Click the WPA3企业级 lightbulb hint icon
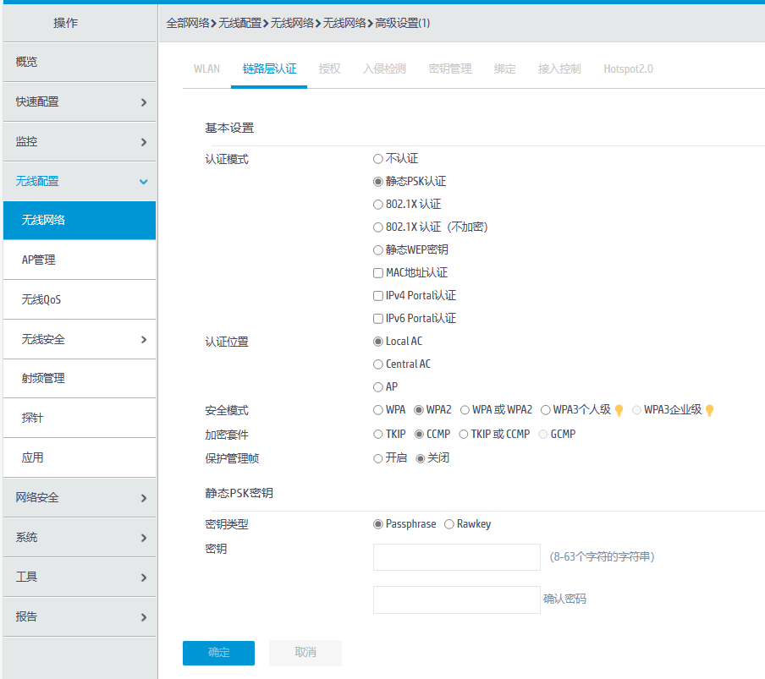 [x=710, y=410]
